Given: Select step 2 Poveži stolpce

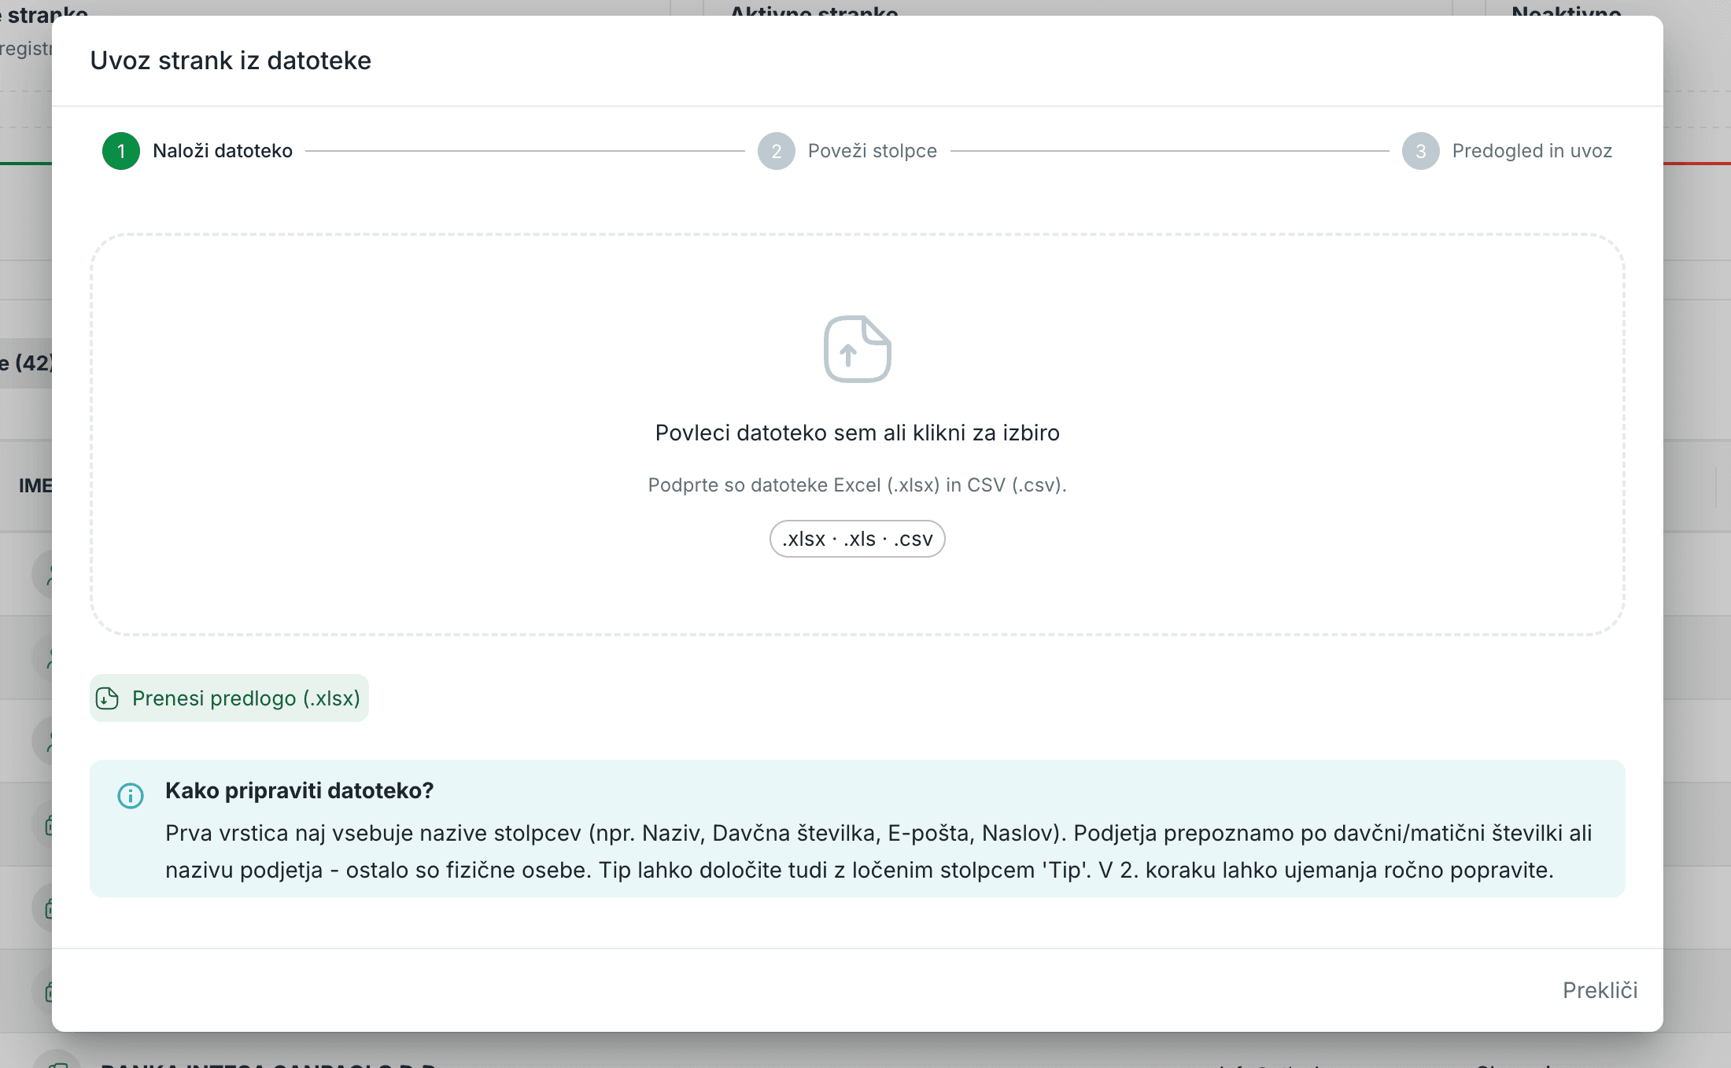Looking at the screenshot, I should coord(847,151).
